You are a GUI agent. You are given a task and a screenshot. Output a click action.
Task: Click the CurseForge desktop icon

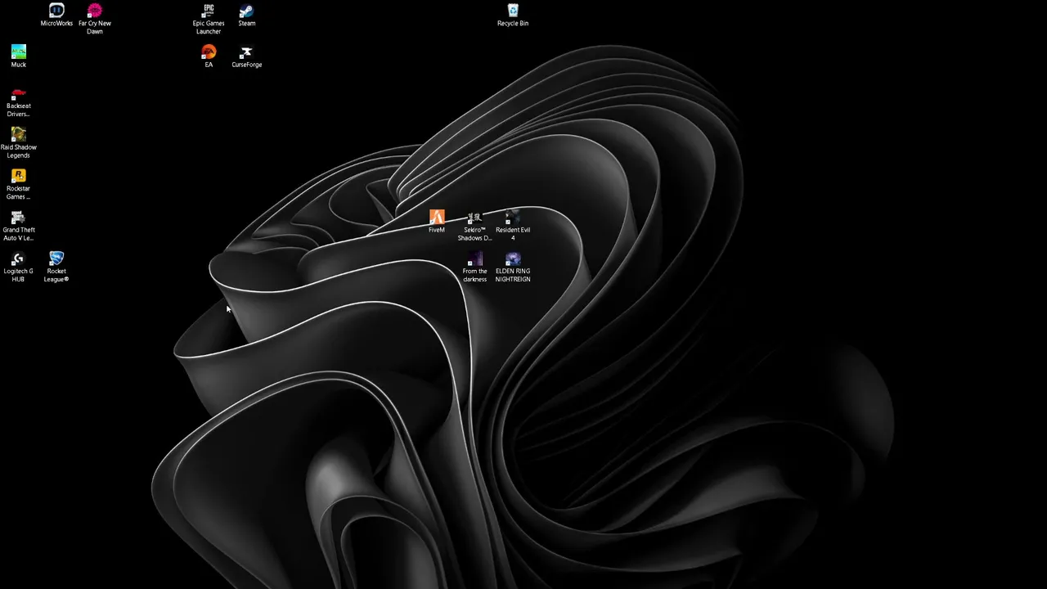click(x=246, y=56)
